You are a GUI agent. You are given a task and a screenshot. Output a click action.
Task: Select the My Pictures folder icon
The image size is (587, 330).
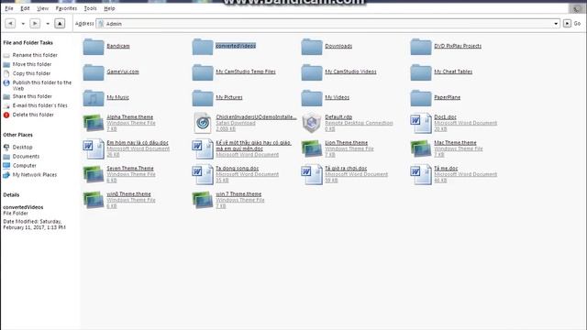[203, 98]
